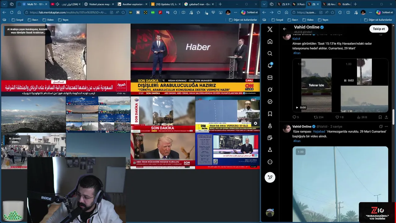Screen dimensions: 396x223
Task: Select the Trump ABD-İran müzakere video tile
Action: click(163, 151)
